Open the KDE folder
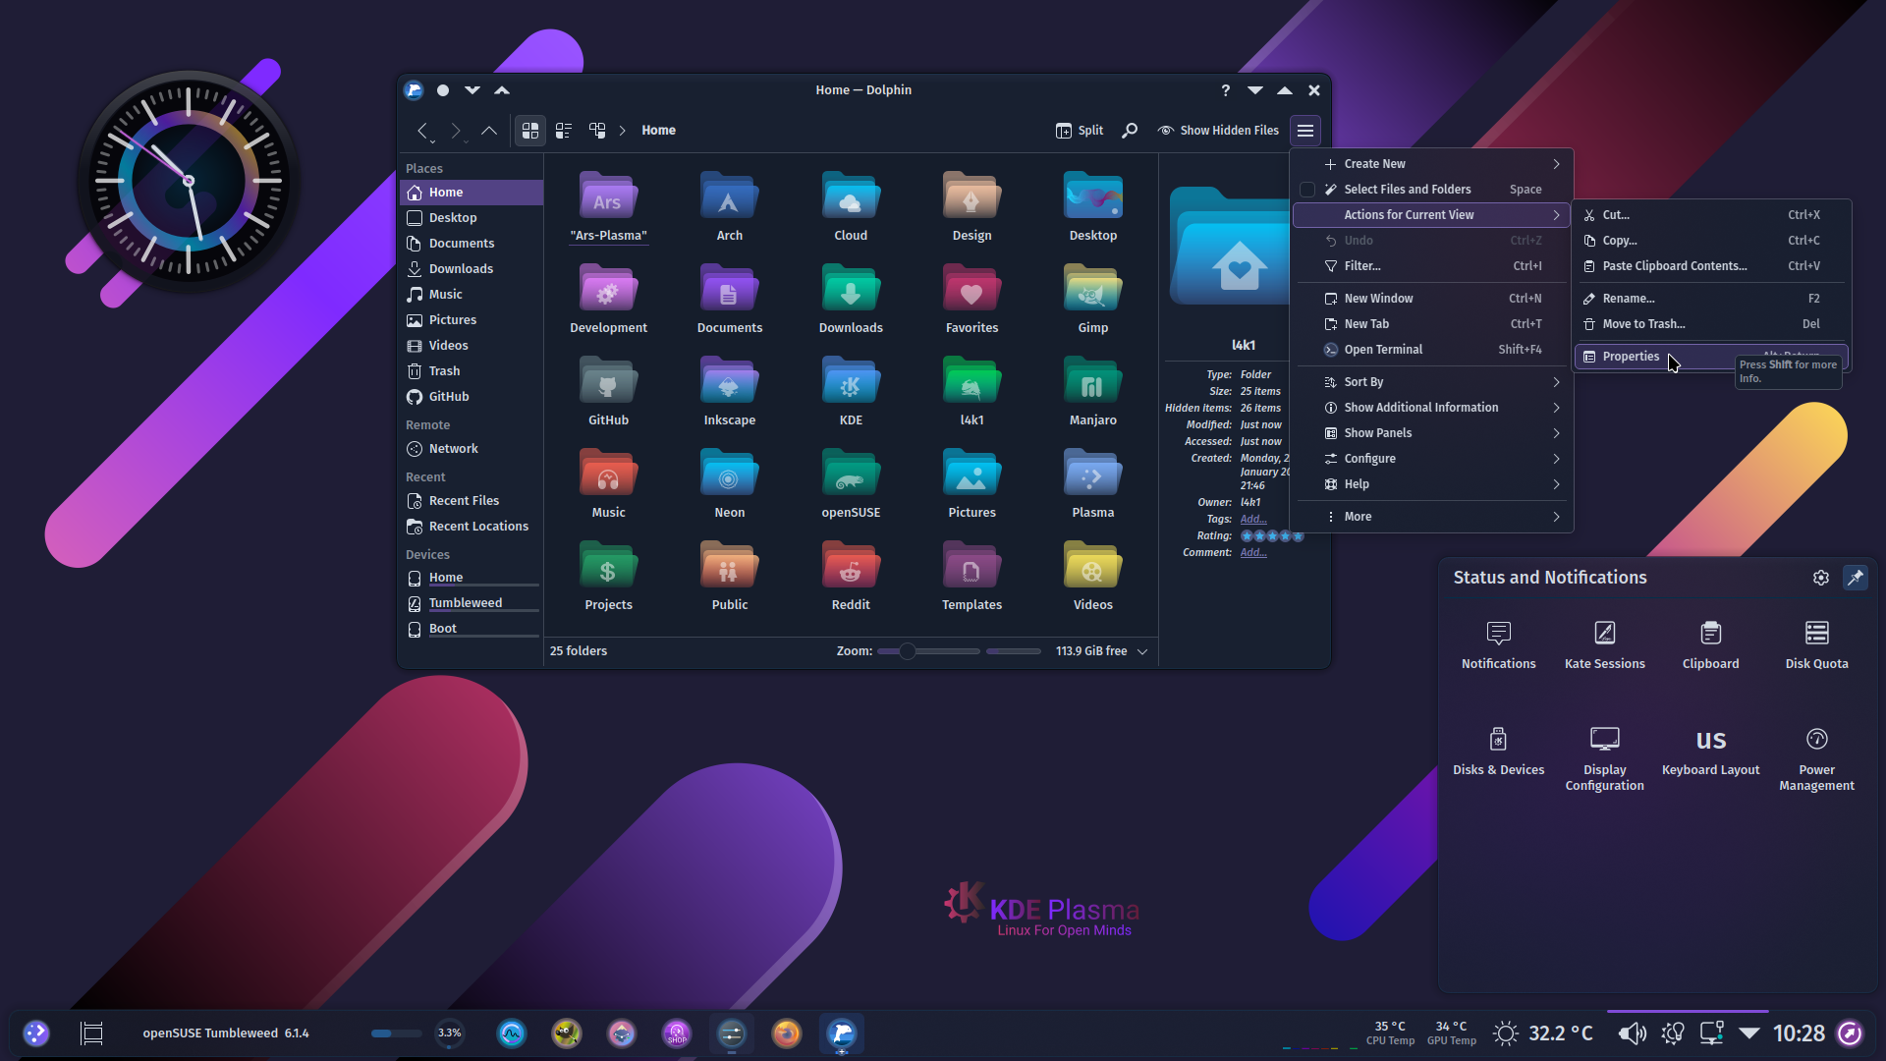 click(851, 392)
